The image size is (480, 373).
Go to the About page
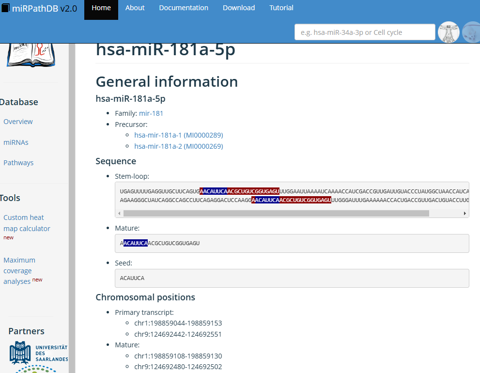(135, 8)
